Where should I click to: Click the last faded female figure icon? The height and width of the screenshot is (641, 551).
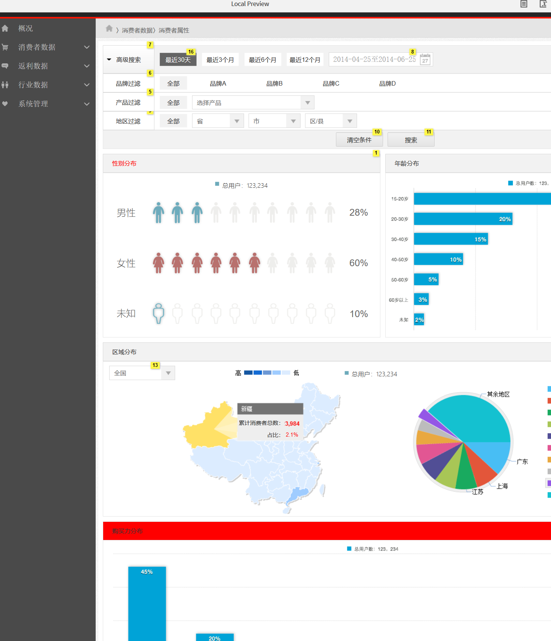(330, 263)
